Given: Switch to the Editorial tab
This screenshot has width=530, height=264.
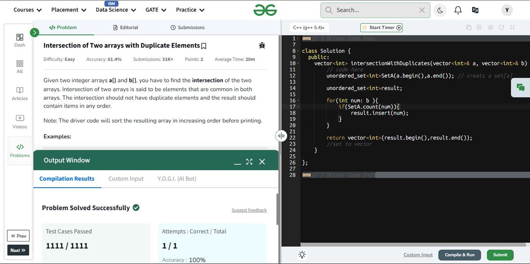Looking at the screenshot, I should click(125, 27).
